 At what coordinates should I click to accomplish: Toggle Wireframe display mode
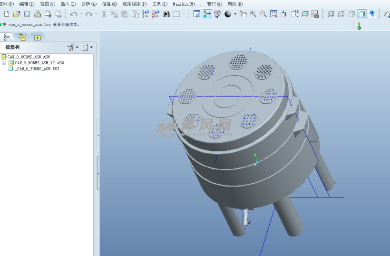331,14
